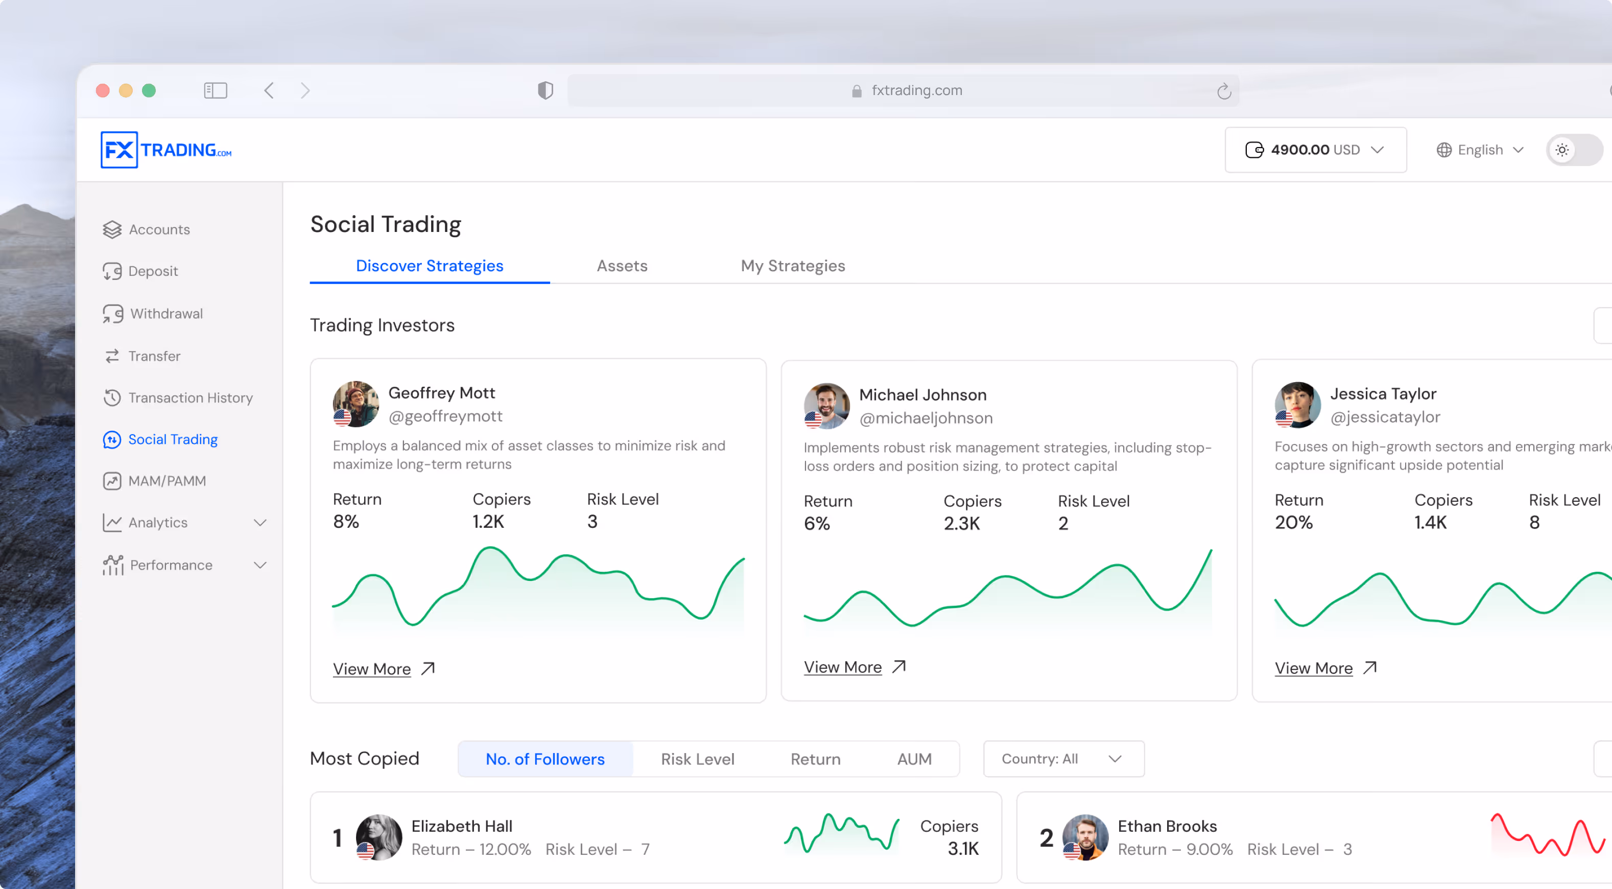This screenshot has height=889, width=1612.
Task: Expand the Performance submenu chevron
Action: pyautogui.click(x=260, y=565)
